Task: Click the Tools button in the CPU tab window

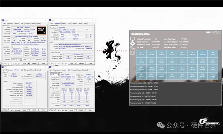Action: [25, 64]
